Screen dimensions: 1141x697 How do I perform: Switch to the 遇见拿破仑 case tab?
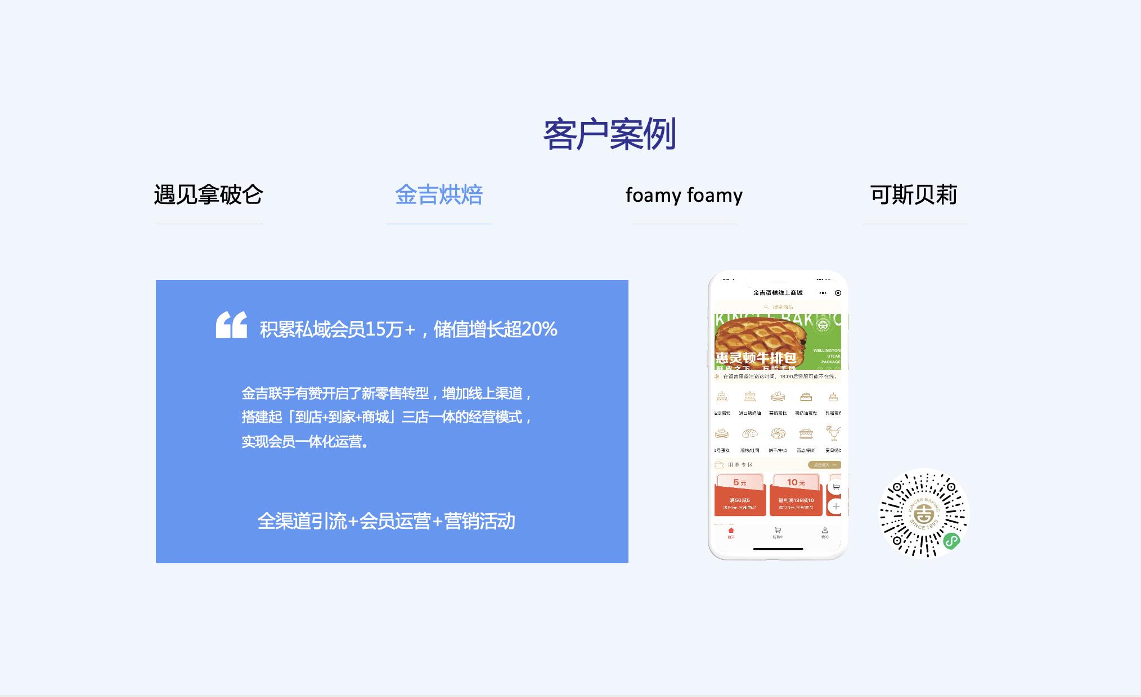point(209,195)
